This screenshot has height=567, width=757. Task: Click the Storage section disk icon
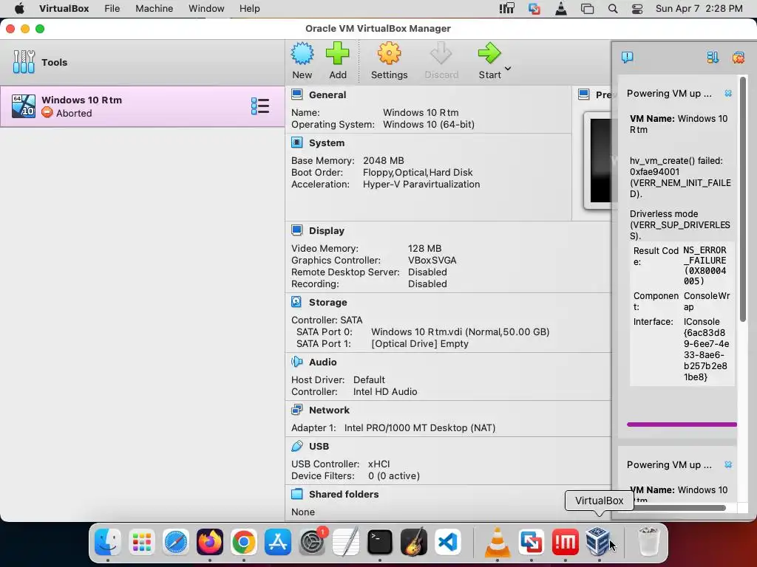point(296,302)
